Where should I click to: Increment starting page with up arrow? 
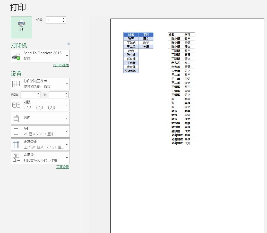coord(38,93)
